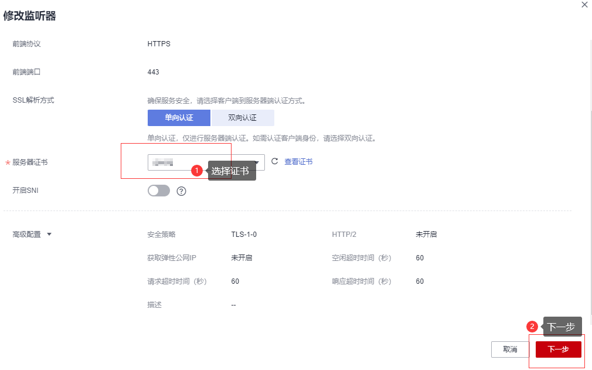Enable the 开启SNI switch

pyautogui.click(x=158, y=191)
